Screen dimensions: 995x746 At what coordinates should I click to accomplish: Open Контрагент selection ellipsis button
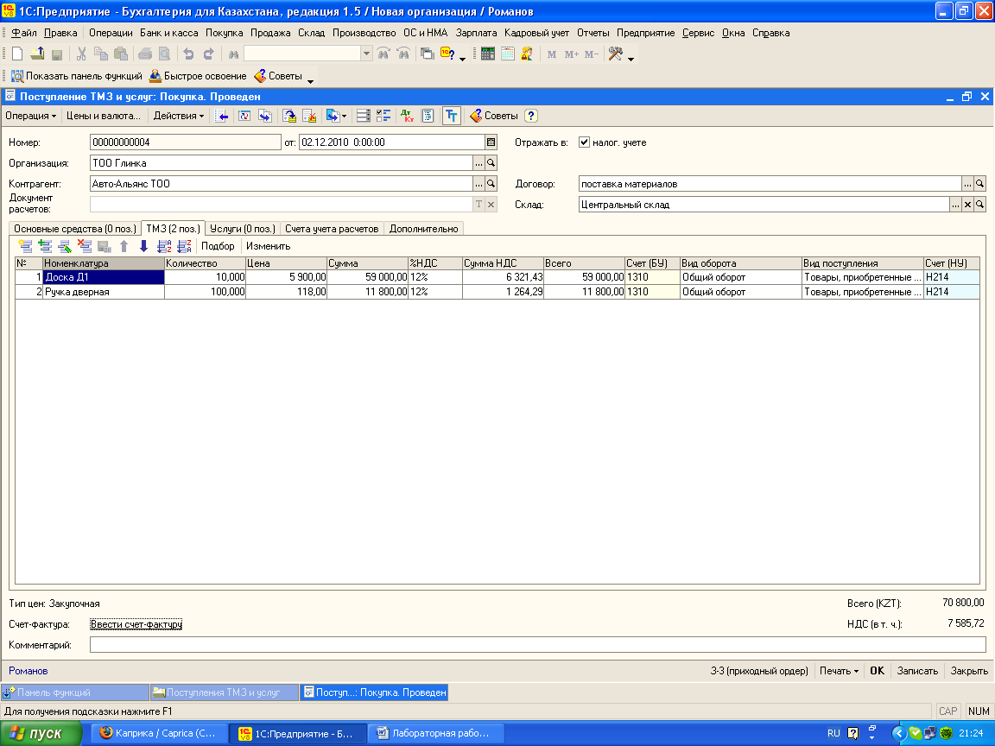478,184
